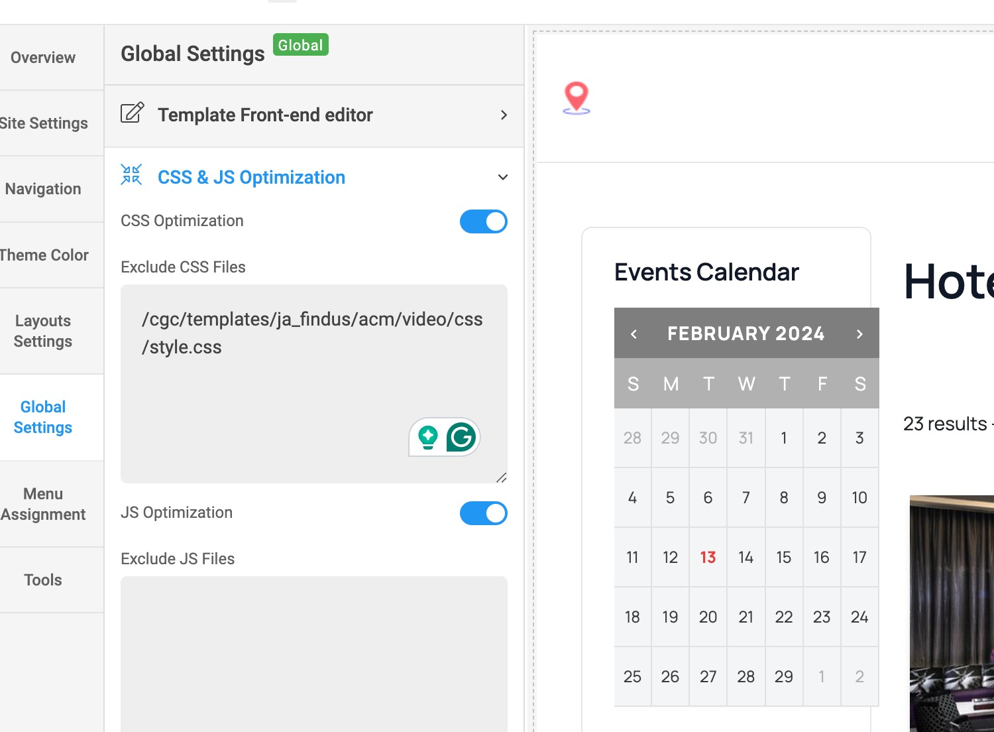994x732 pixels.
Task: Open the Overview tab
Action: 43,58
